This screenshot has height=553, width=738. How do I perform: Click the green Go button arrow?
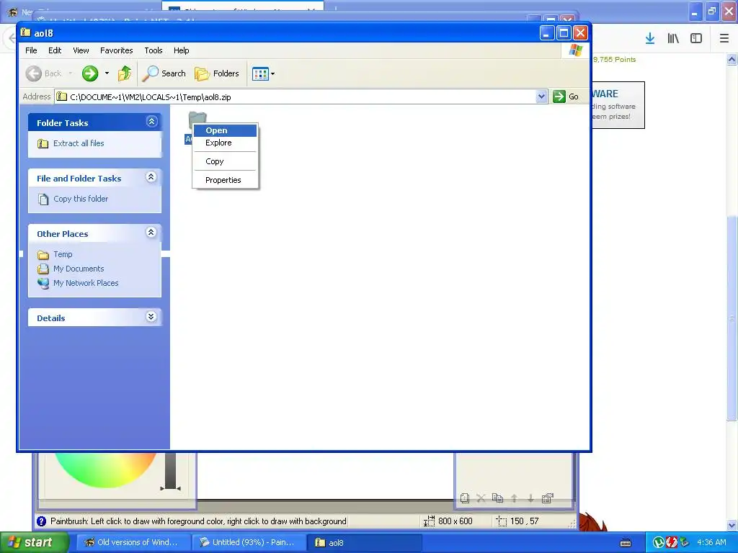click(559, 96)
